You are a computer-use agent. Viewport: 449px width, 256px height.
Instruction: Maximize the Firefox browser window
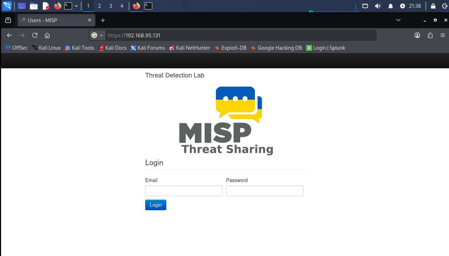point(435,20)
